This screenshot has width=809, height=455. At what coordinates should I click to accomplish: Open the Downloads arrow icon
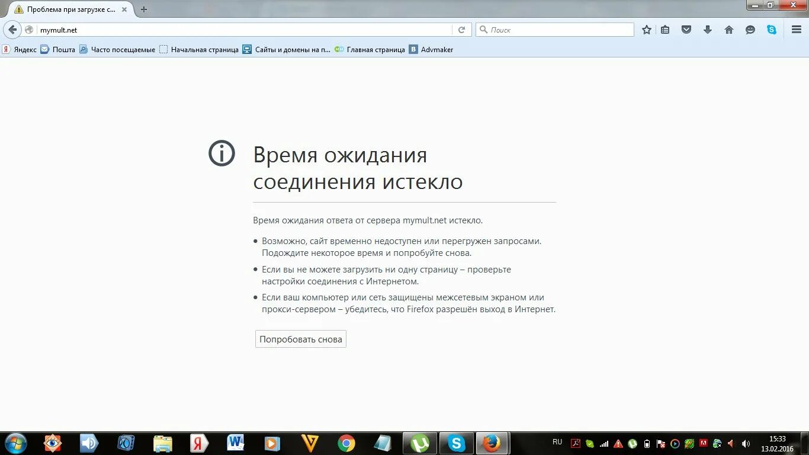708,30
